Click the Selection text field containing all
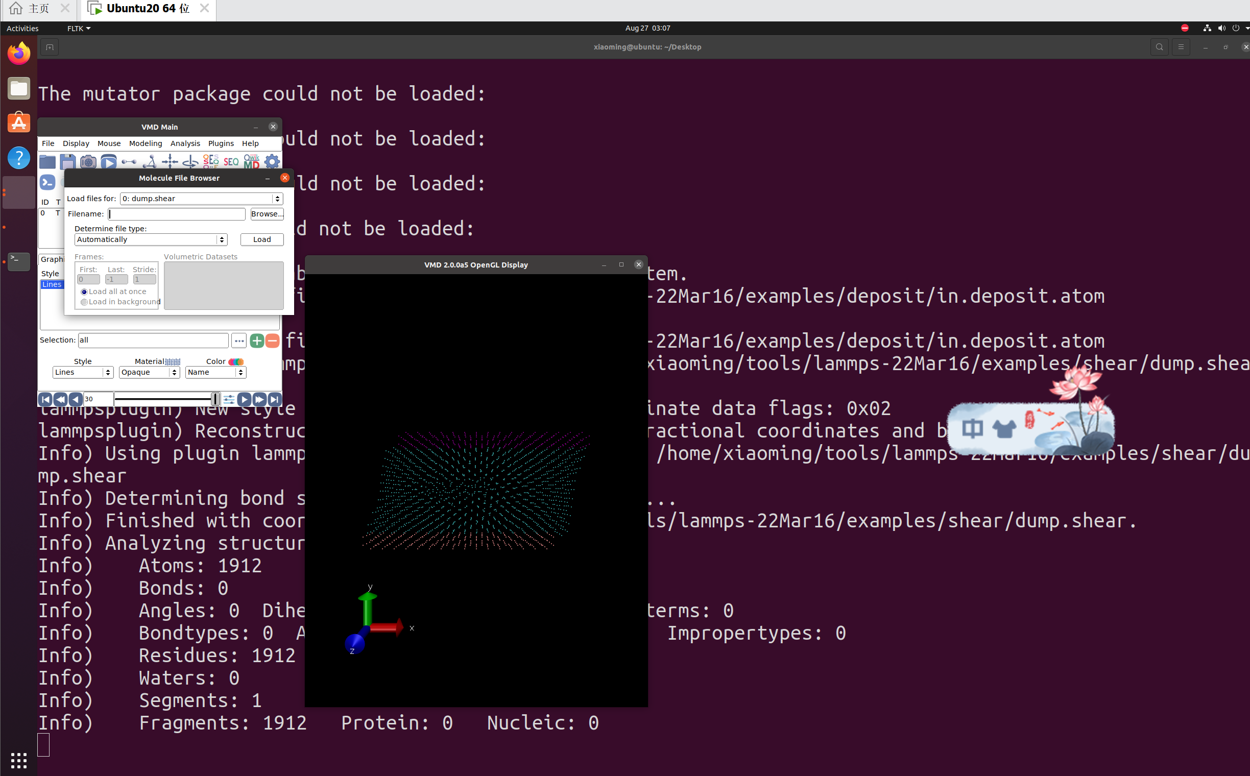 [153, 341]
